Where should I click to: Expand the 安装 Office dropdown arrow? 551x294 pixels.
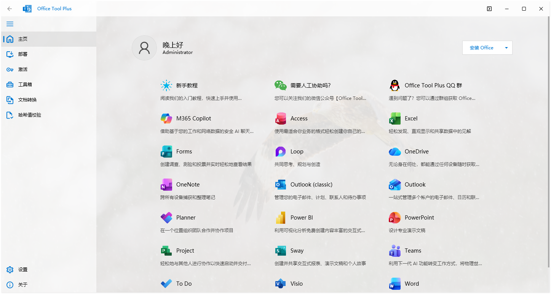click(x=506, y=47)
